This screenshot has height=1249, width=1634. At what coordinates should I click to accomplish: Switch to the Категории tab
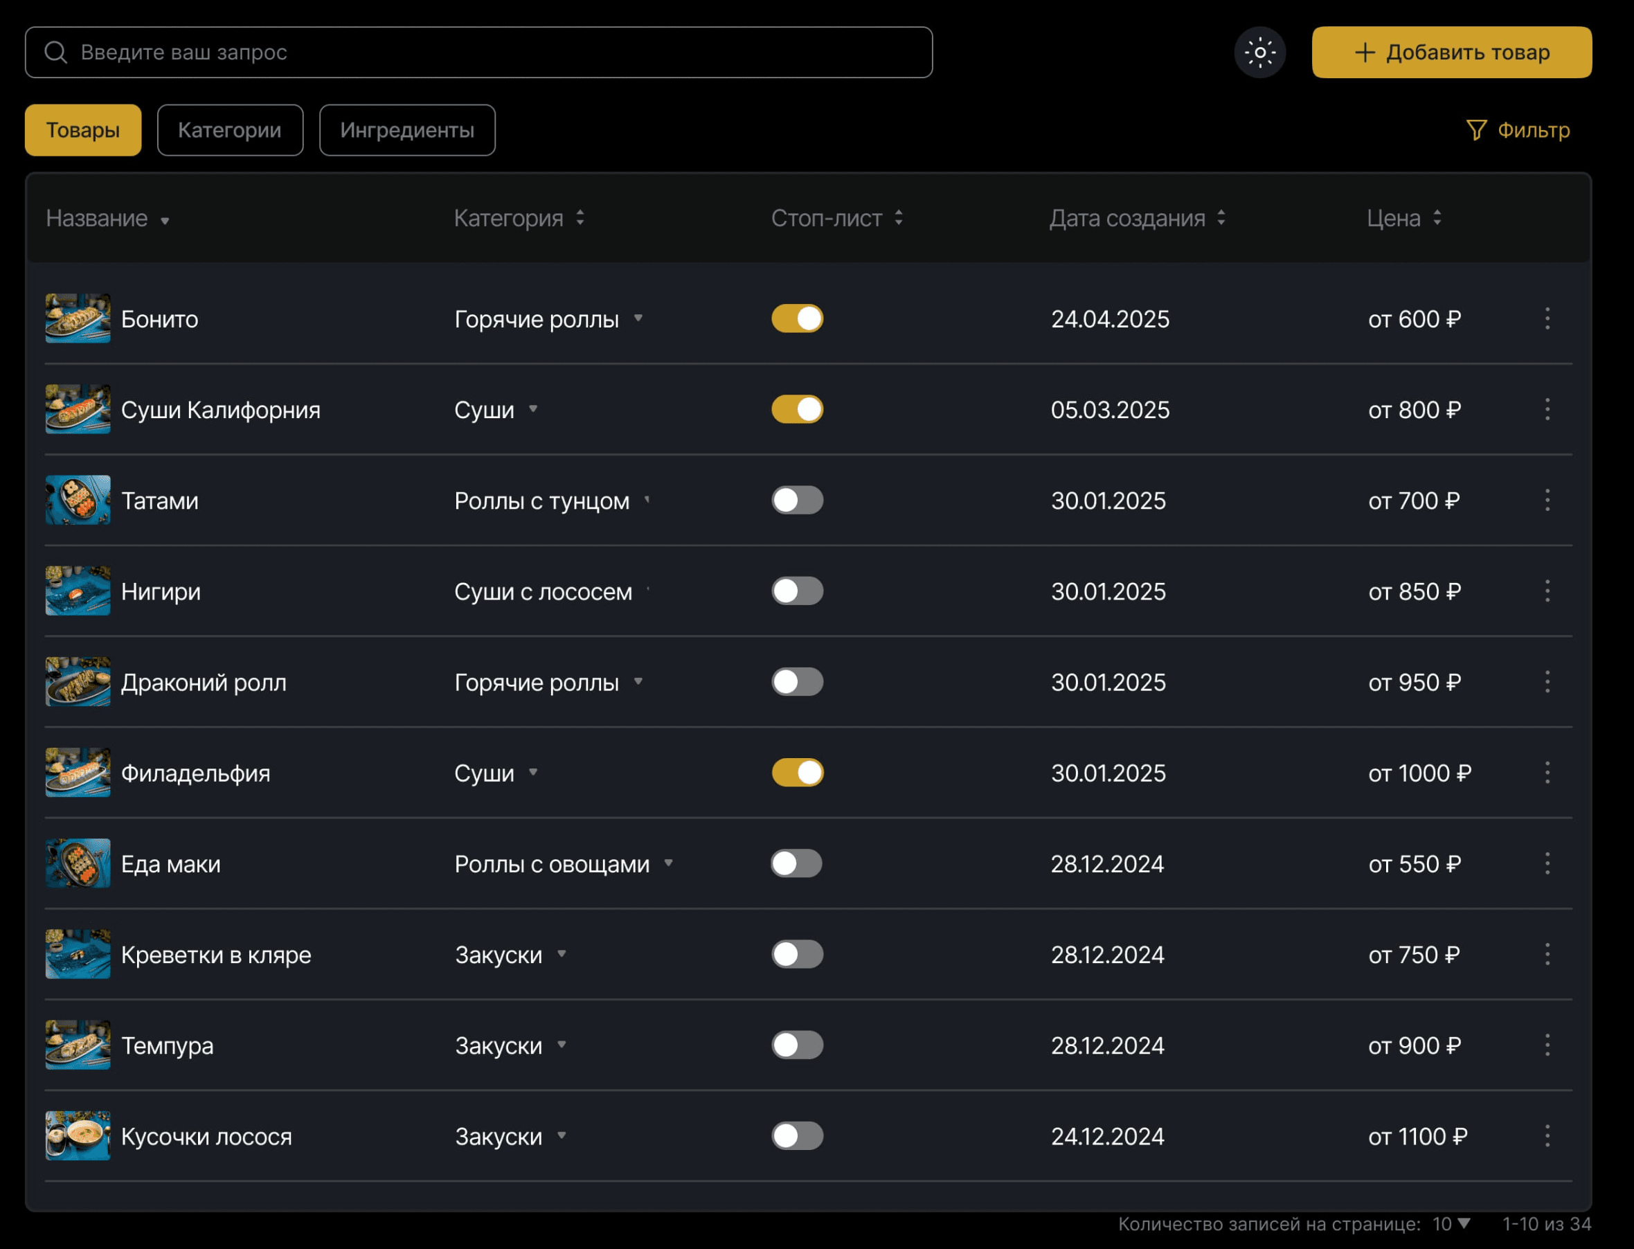pos(230,130)
